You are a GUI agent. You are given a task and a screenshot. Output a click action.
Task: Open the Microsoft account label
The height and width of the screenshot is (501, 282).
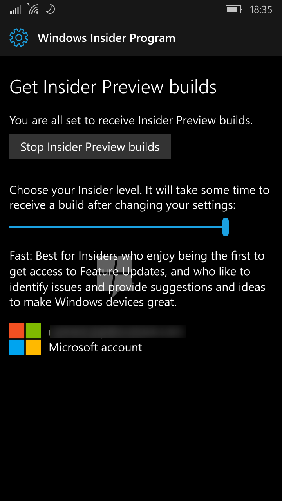point(96,348)
